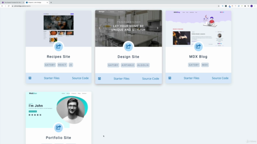This screenshot has width=257, height=144.
Task: Click the ALGOLIA tag on Design Site
Action: click(x=143, y=65)
